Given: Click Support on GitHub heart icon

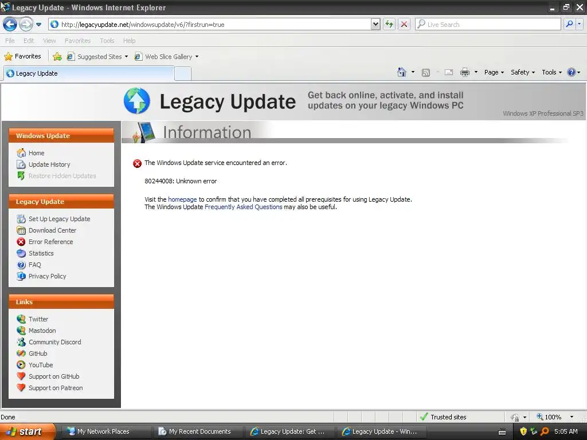Looking at the screenshot, I should [x=21, y=376].
